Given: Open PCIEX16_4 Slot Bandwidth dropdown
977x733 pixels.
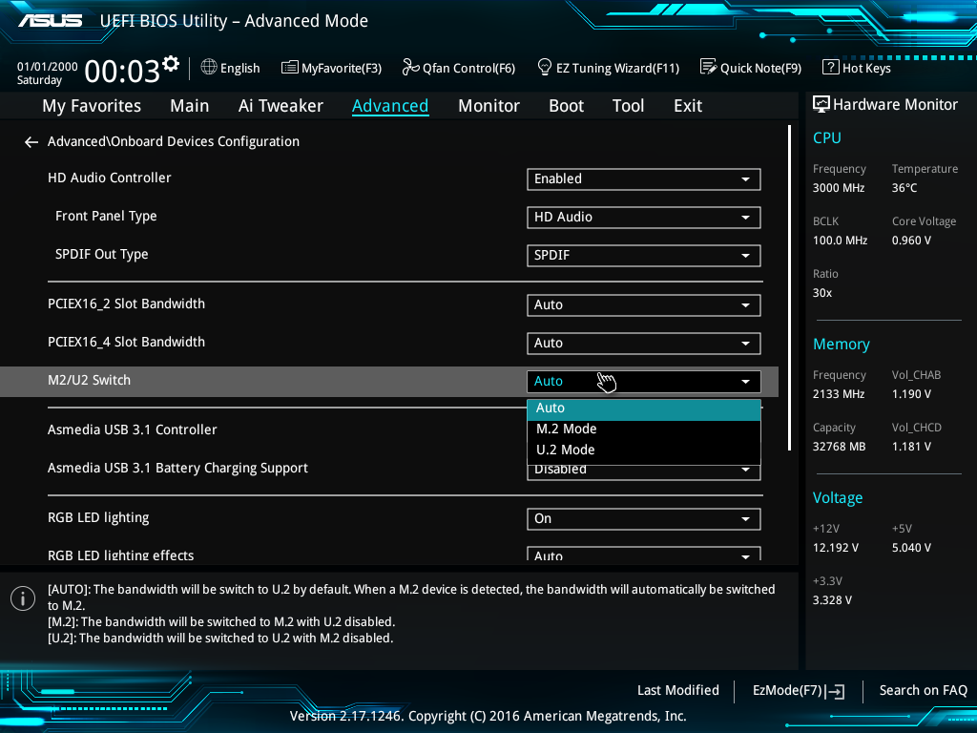Looking at the screenshot, I should tap(644, 344).
